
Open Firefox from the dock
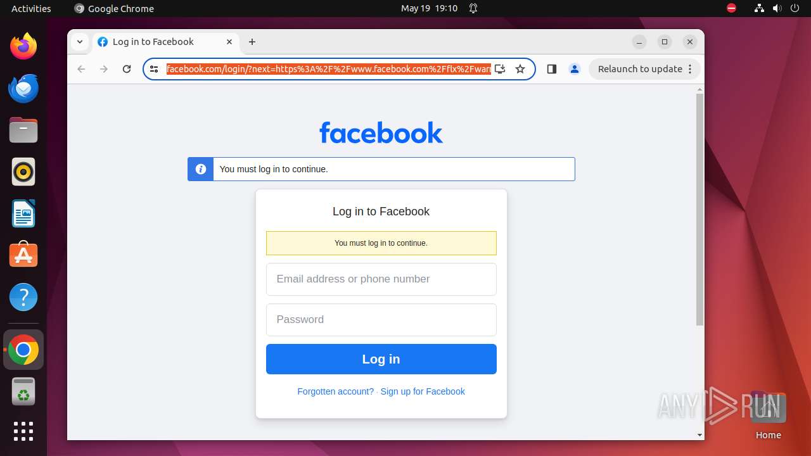coord(23,46)
